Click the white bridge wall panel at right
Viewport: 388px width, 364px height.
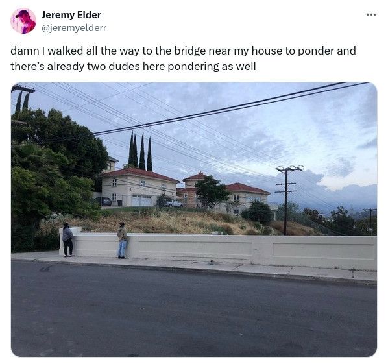[x=323, y=251]
